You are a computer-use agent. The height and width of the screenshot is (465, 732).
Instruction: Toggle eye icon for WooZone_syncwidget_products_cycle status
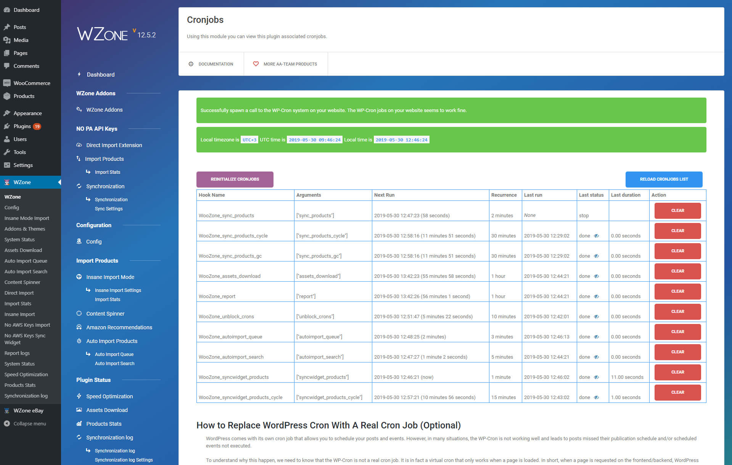596,398
